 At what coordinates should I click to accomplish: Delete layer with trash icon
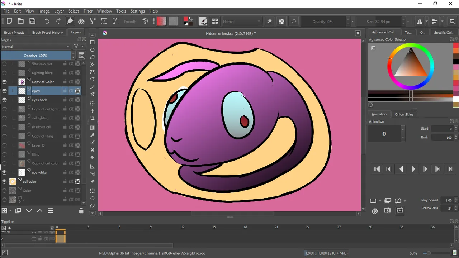pos(81,211)
